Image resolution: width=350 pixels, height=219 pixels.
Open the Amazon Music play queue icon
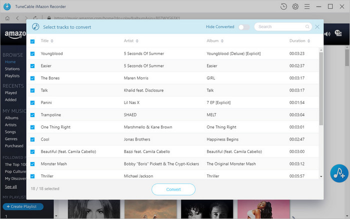pos(338,33)
